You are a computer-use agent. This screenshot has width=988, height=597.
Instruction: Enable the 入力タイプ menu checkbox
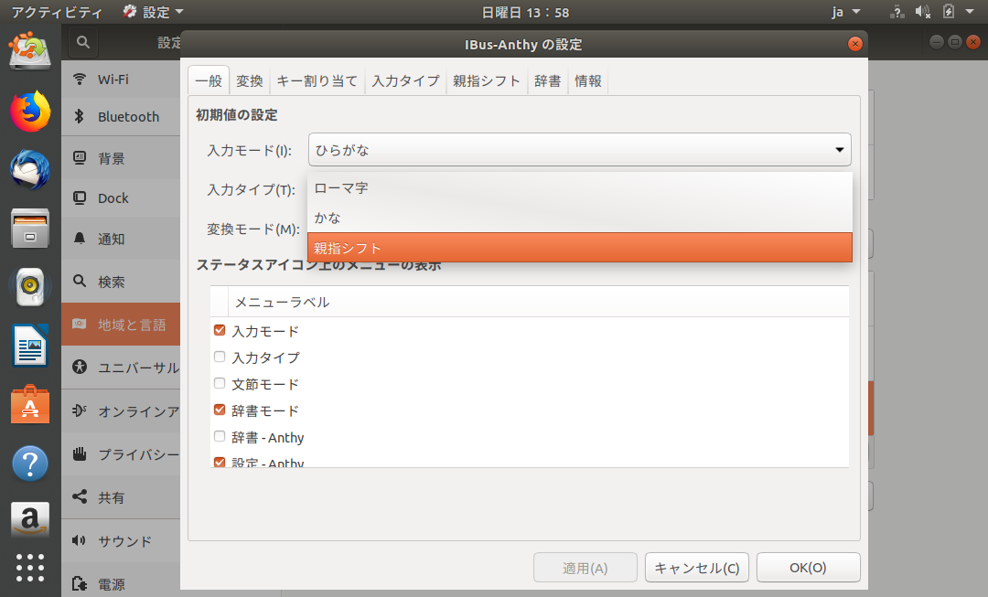pyautogui.click(x=220, y=357)
